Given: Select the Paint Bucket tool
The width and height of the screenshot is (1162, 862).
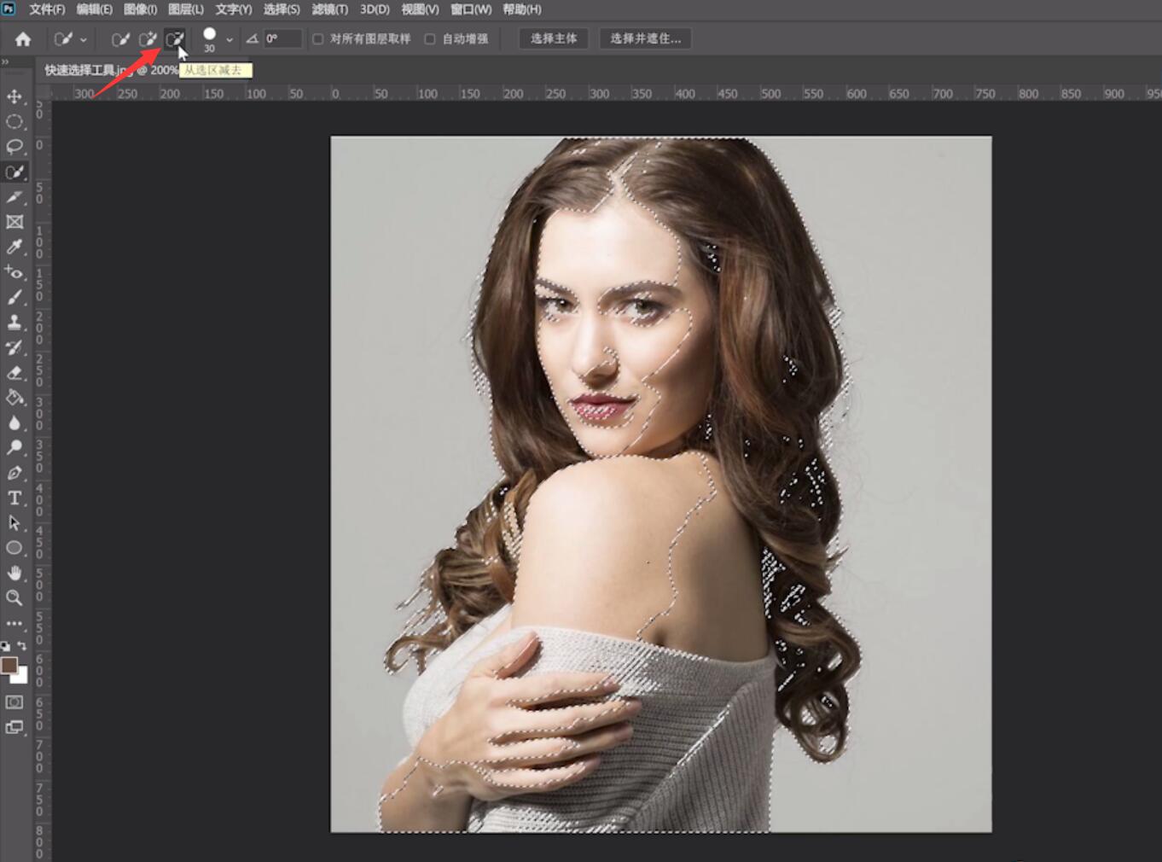Looking at the screenshot, I should [15, 397].
